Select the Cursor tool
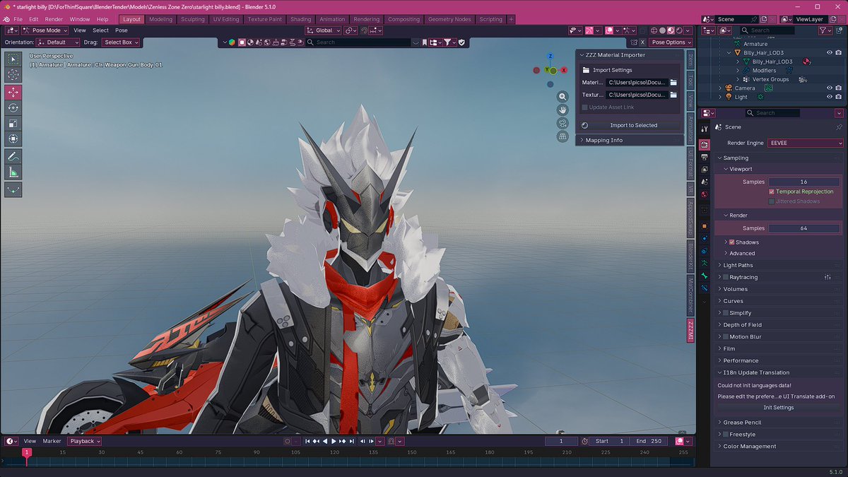The width and height of the screenshot is (848, 477). [x=13, y=75]
